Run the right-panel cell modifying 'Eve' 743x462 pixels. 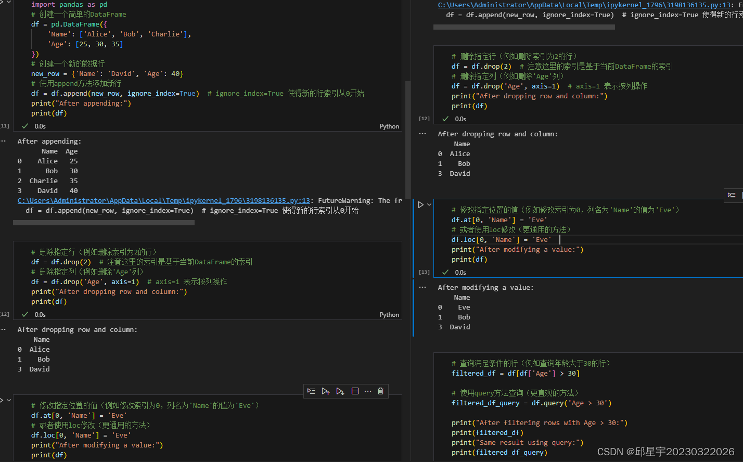[x=420, y=205]
